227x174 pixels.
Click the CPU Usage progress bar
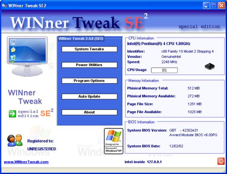click(x=164, y=70)
